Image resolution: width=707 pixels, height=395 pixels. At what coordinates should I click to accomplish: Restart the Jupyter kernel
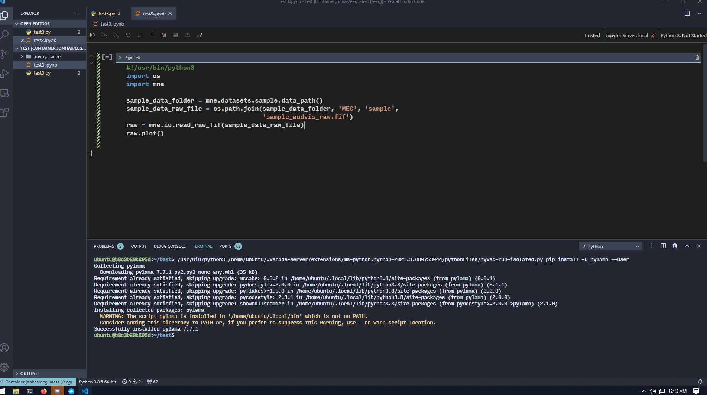tap(128, 35)
